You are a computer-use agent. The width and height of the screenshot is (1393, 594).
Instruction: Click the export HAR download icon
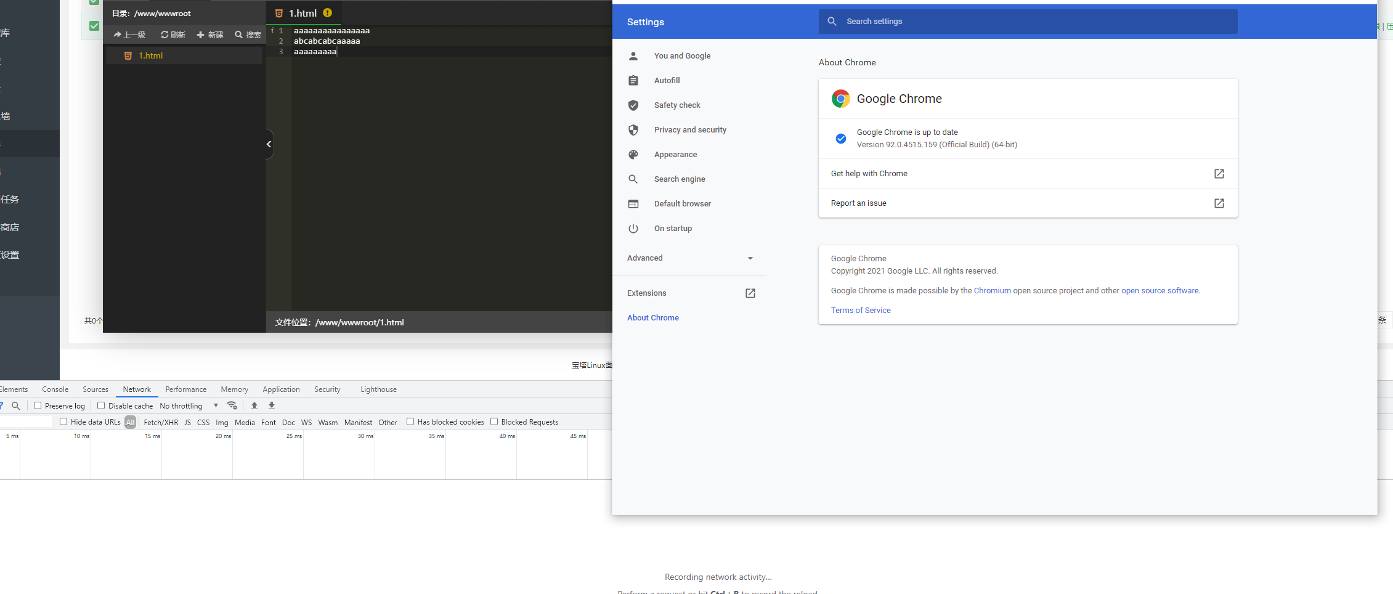[272, 405]
